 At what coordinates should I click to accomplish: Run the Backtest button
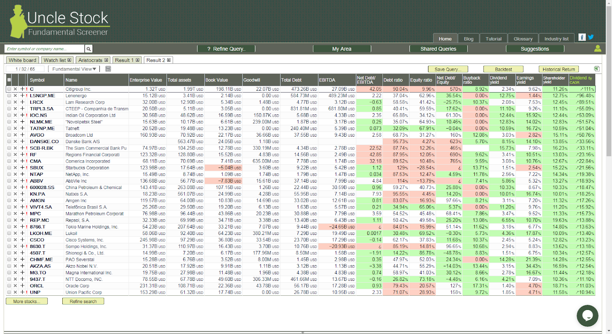(503, 69)
